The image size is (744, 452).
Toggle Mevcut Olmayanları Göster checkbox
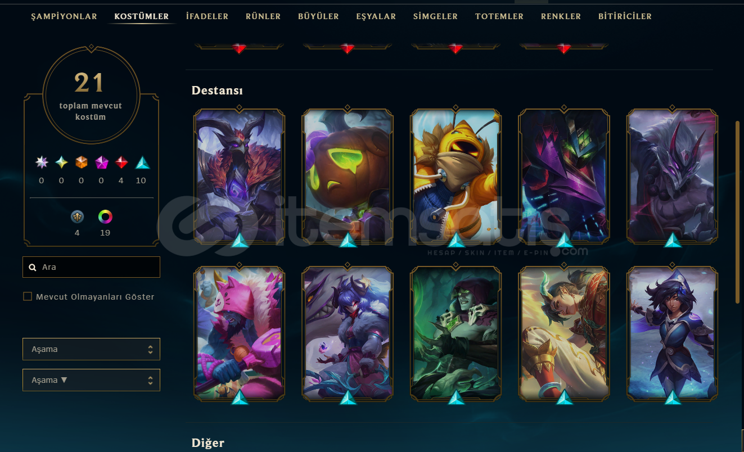click(28, 296)
